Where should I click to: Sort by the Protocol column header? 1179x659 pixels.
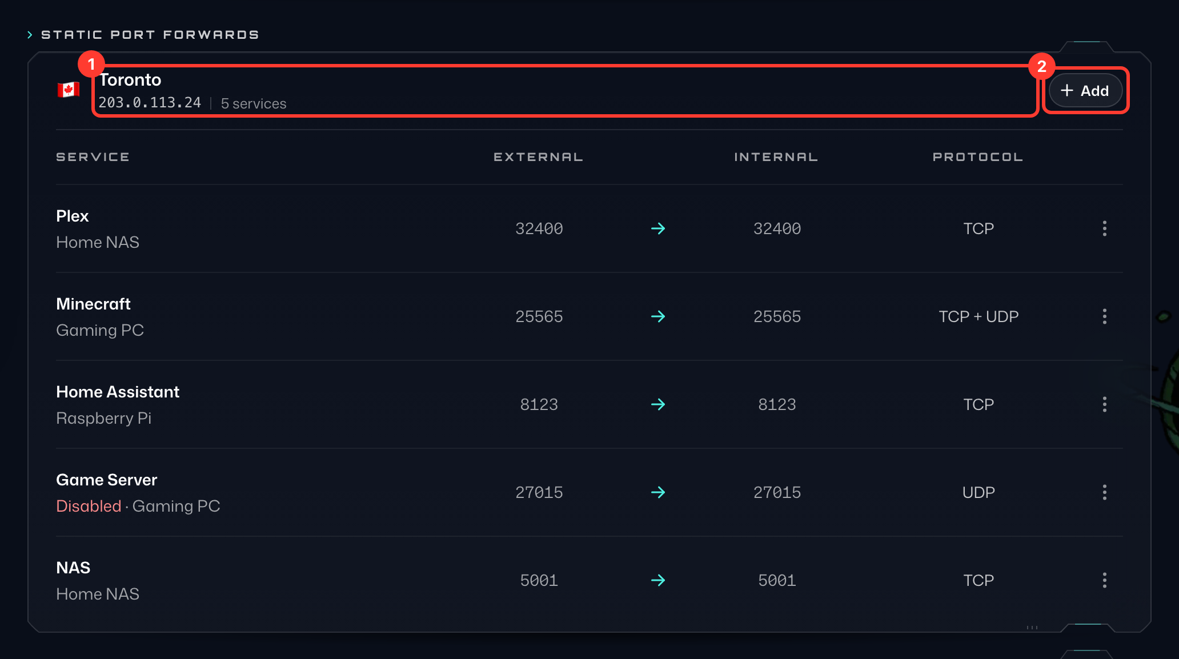[x=978, y=157]
